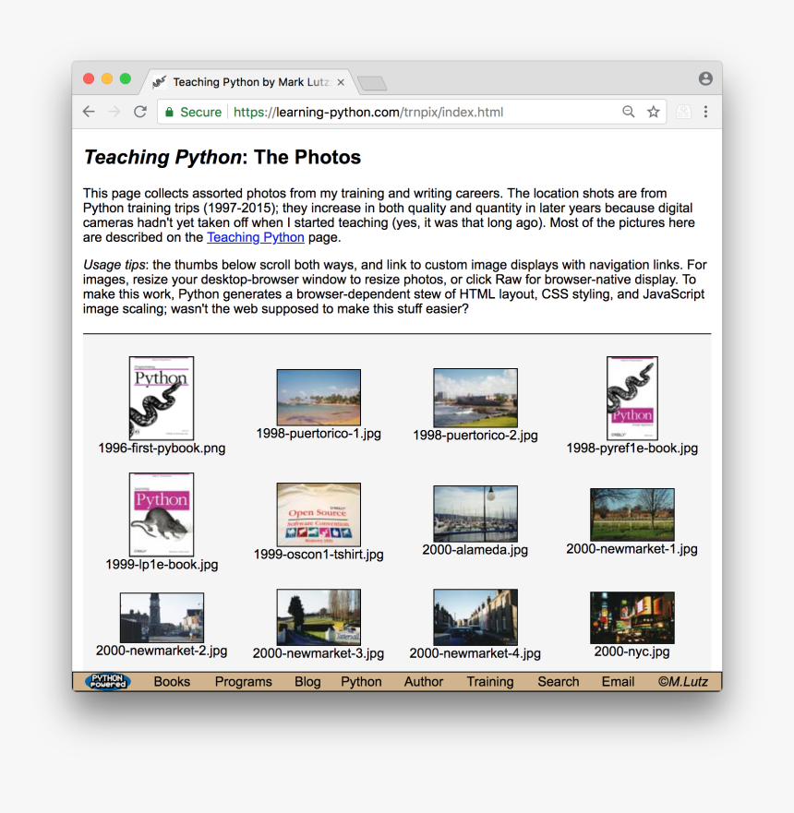Click the 1996-first-pybook.png filename text
The width and height of the screenshot is (794, 813).
162,448
